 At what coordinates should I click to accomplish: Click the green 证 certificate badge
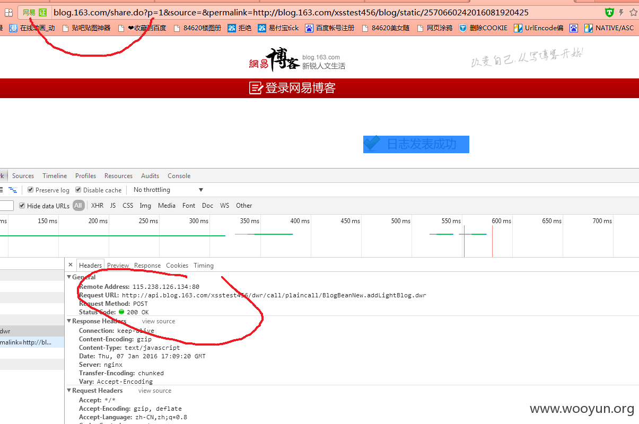coord(43,12)
